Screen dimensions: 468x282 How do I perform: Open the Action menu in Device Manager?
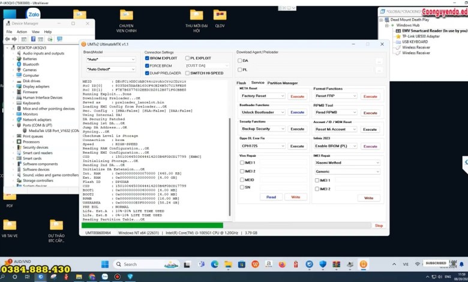pyautogui.click(x=22, y=32)
